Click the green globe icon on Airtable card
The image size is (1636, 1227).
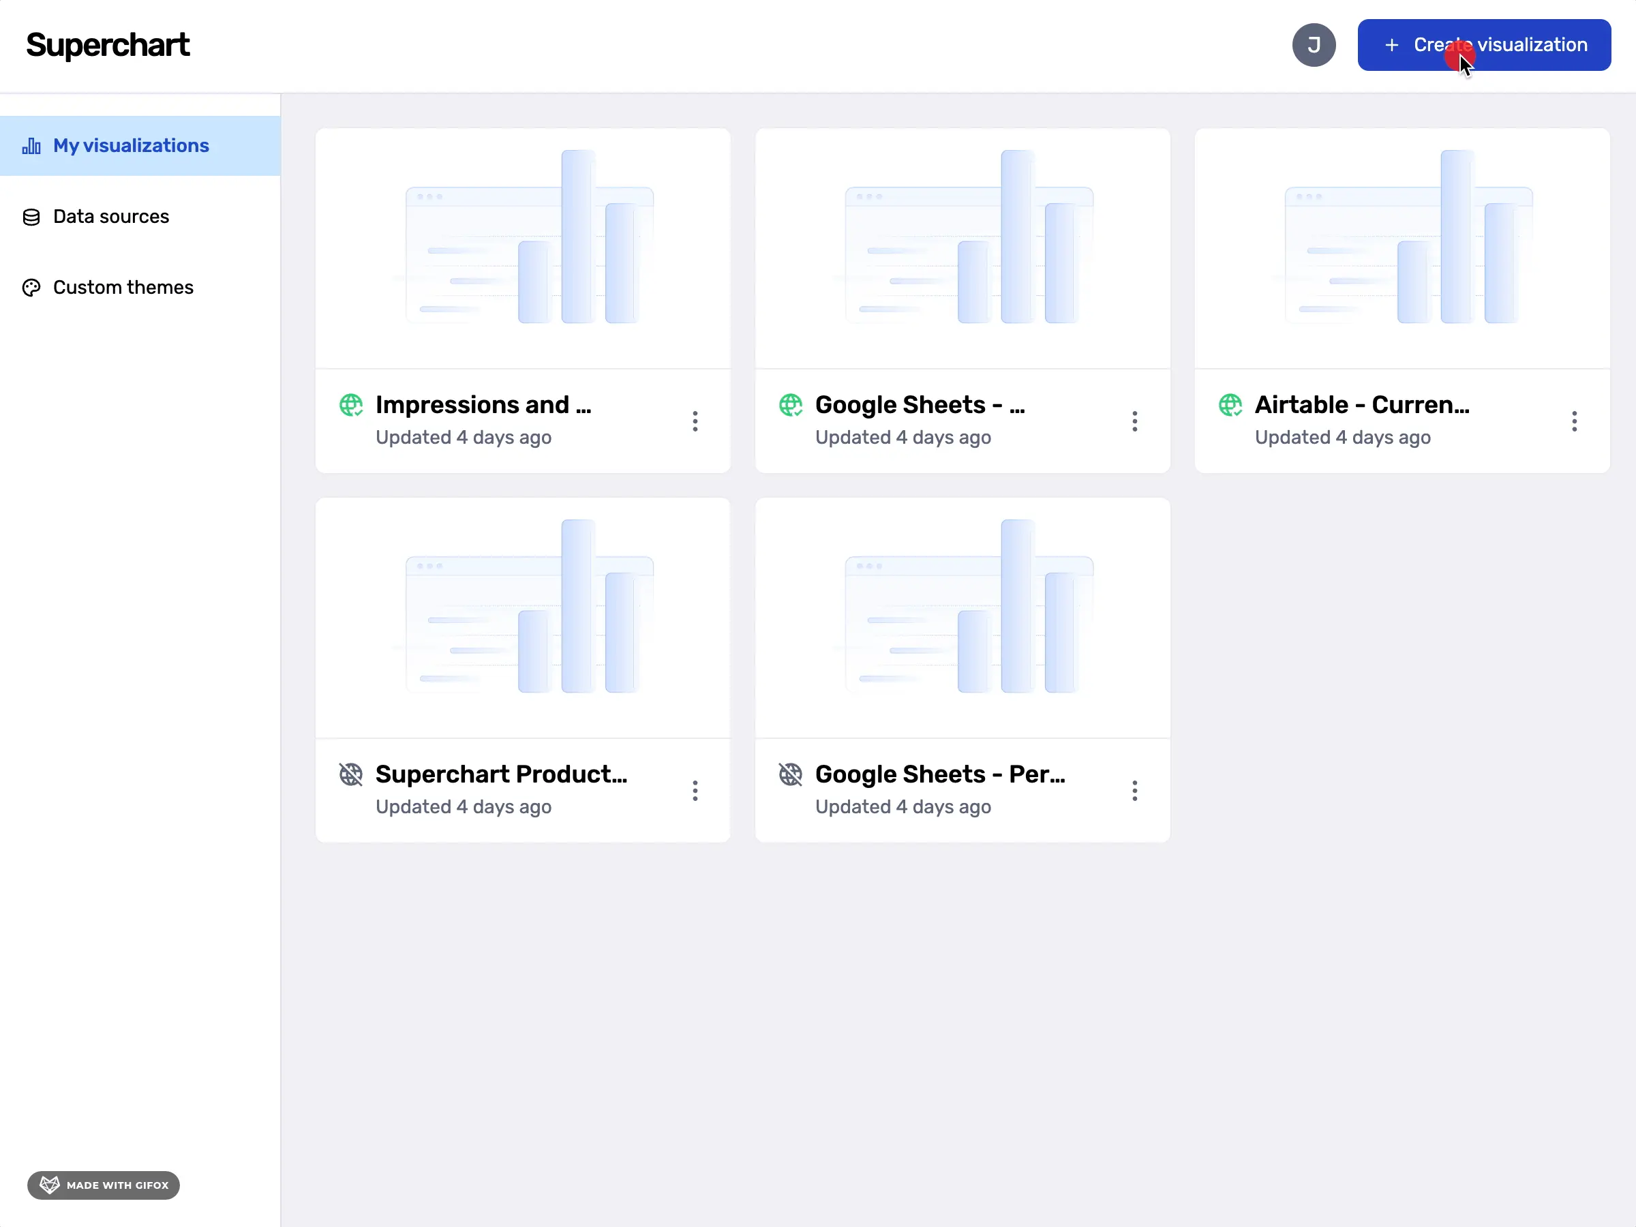point(1230,406)
